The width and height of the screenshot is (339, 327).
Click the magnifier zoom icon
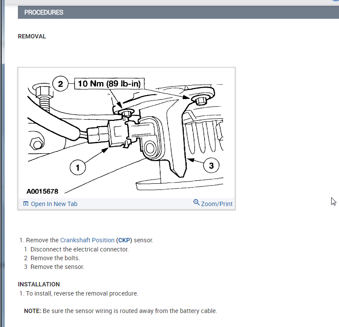click(x=196, y=202)
